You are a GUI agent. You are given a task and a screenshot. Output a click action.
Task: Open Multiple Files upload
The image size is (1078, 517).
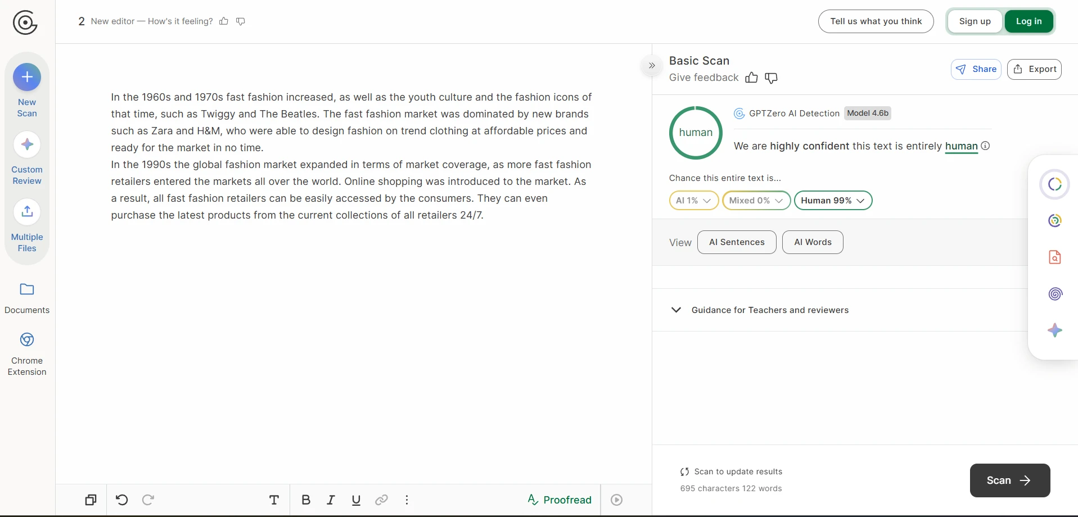(27, 226)
